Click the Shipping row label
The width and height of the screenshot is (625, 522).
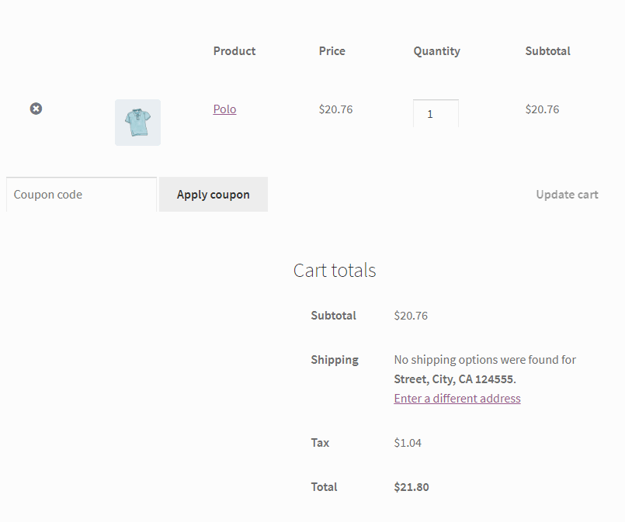pos(335,359)
